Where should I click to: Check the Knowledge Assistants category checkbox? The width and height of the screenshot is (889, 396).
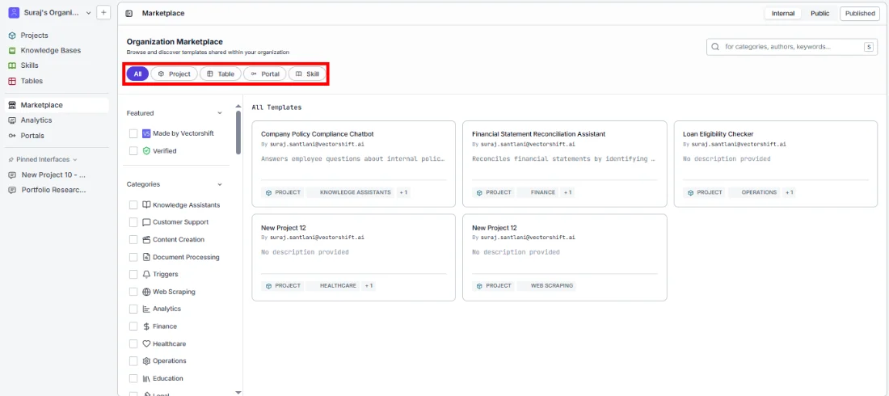pos(133,204)
